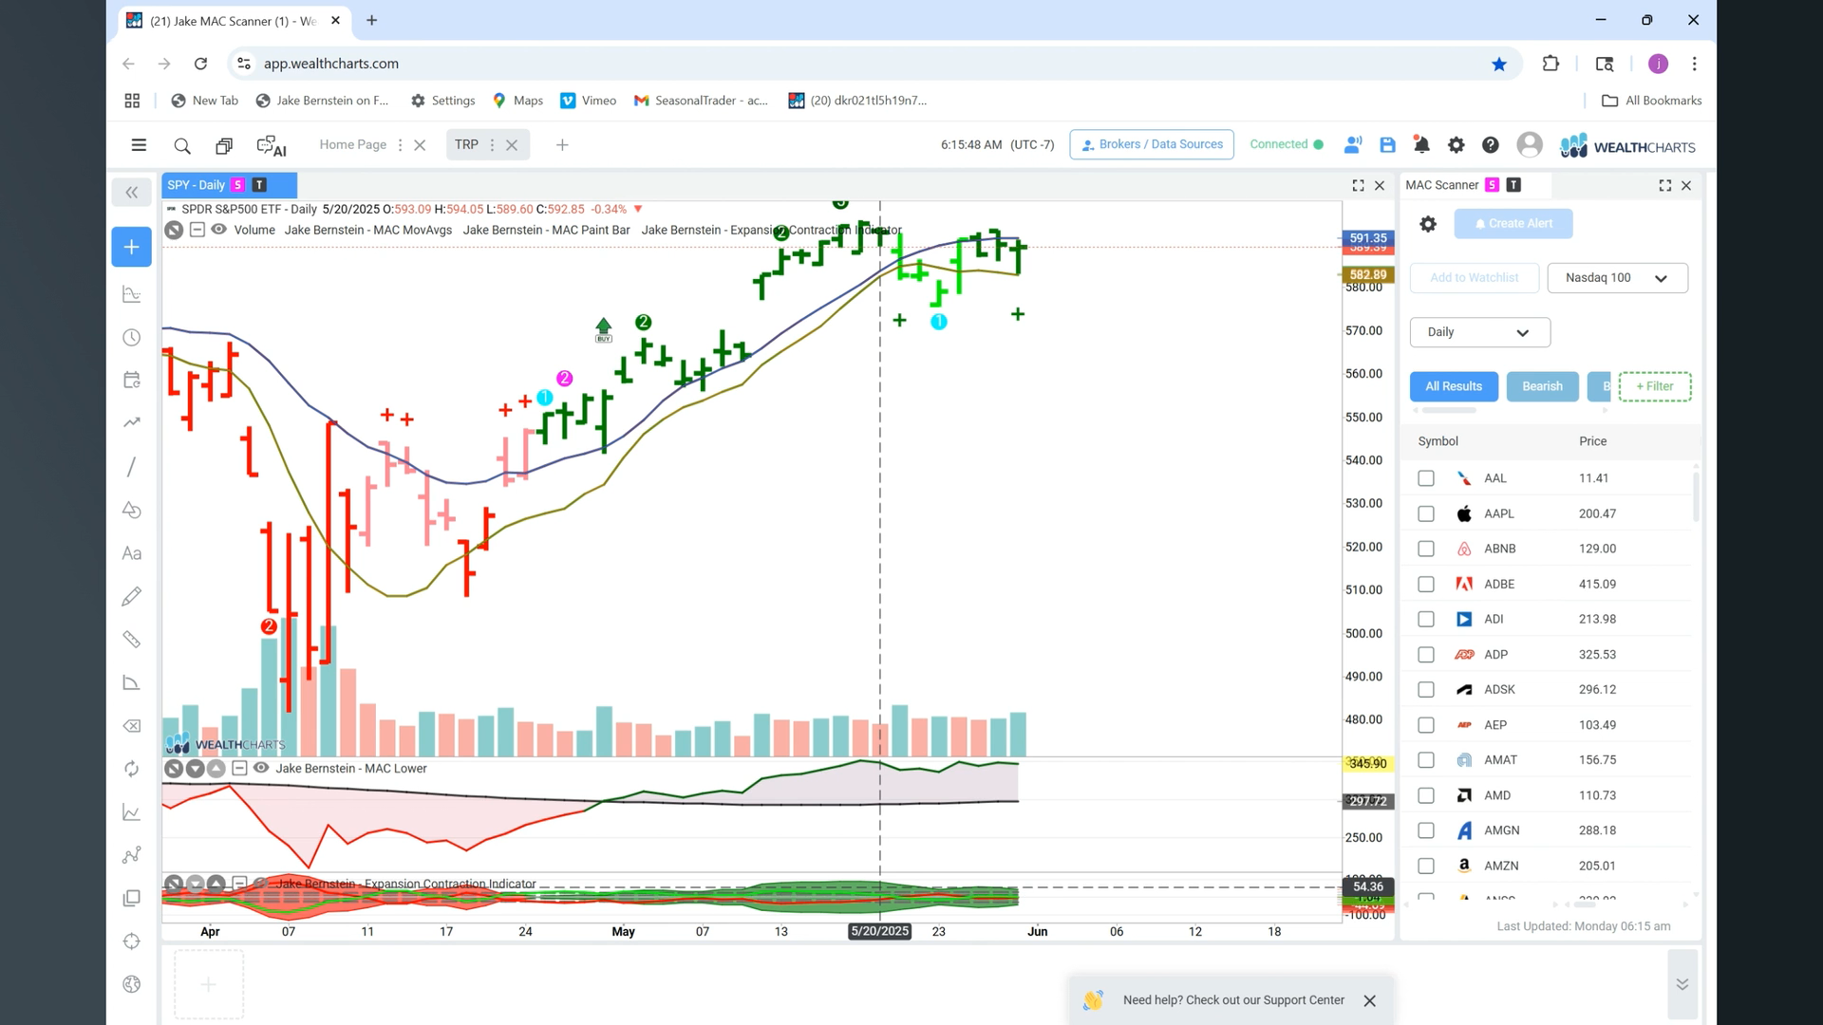The image size is (1823, 1025).
Task: Open the community users icon
Action: click(1352, 145)
